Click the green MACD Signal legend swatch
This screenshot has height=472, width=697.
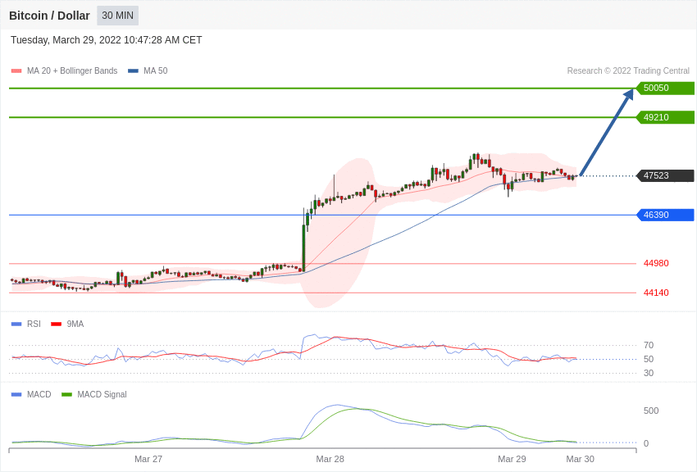(66, 394)
